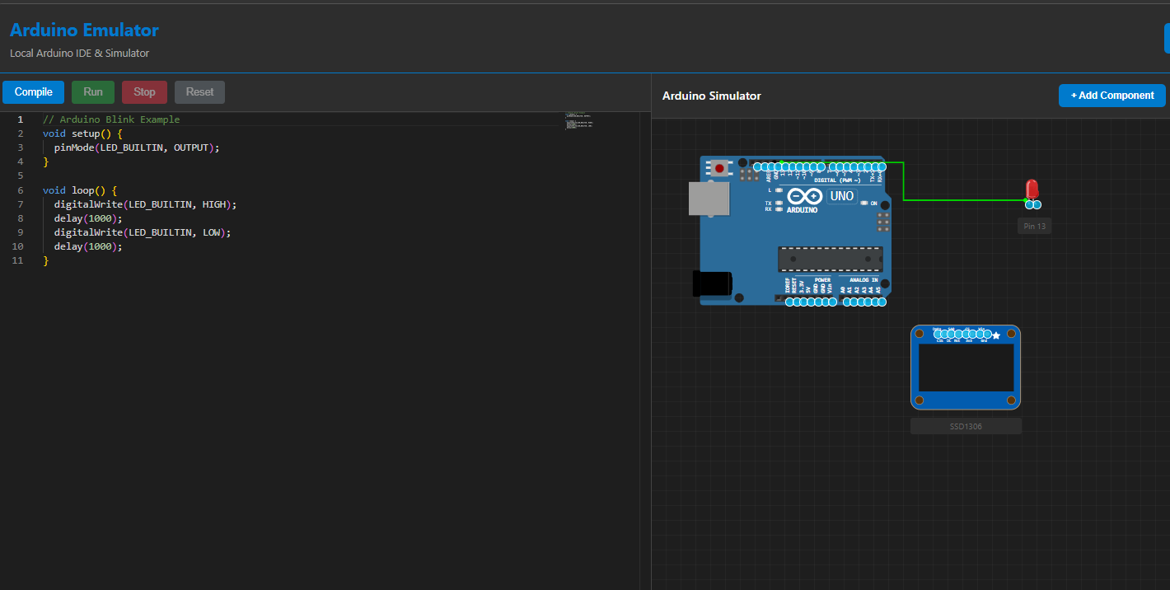
Task: Select the ATmega microcontroller chip
Action: coord(831,259)
